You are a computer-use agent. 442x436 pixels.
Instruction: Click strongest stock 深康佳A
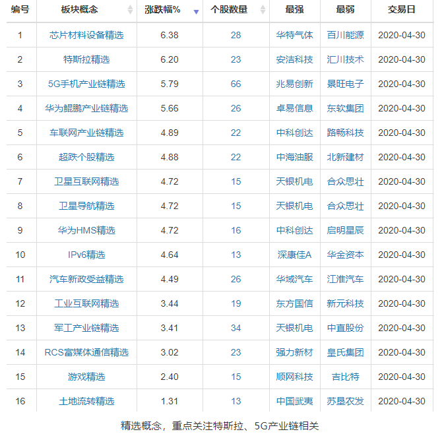[x=295, y=255]
